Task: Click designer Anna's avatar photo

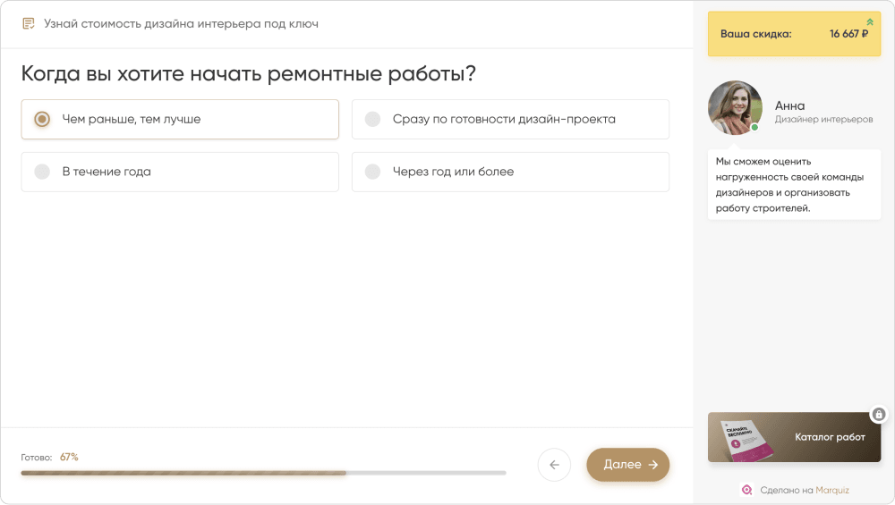Action: pyautogui.click(x=734, y=107)
